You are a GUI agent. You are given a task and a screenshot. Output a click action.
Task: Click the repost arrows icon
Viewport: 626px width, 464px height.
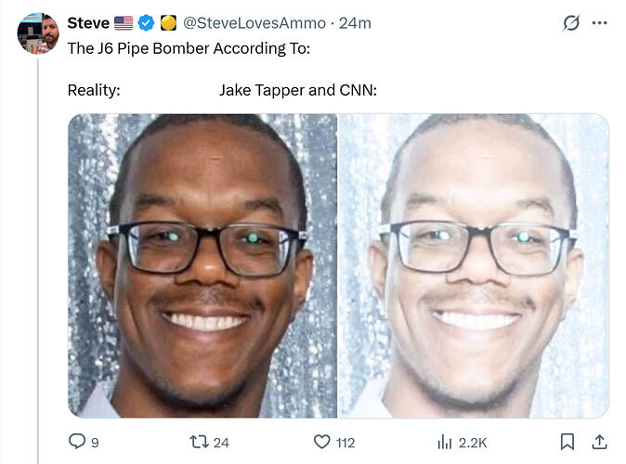pos(199,442)
